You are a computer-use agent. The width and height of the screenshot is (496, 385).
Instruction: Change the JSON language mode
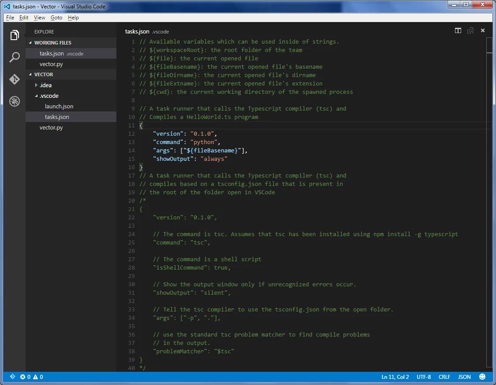(464, 377)
